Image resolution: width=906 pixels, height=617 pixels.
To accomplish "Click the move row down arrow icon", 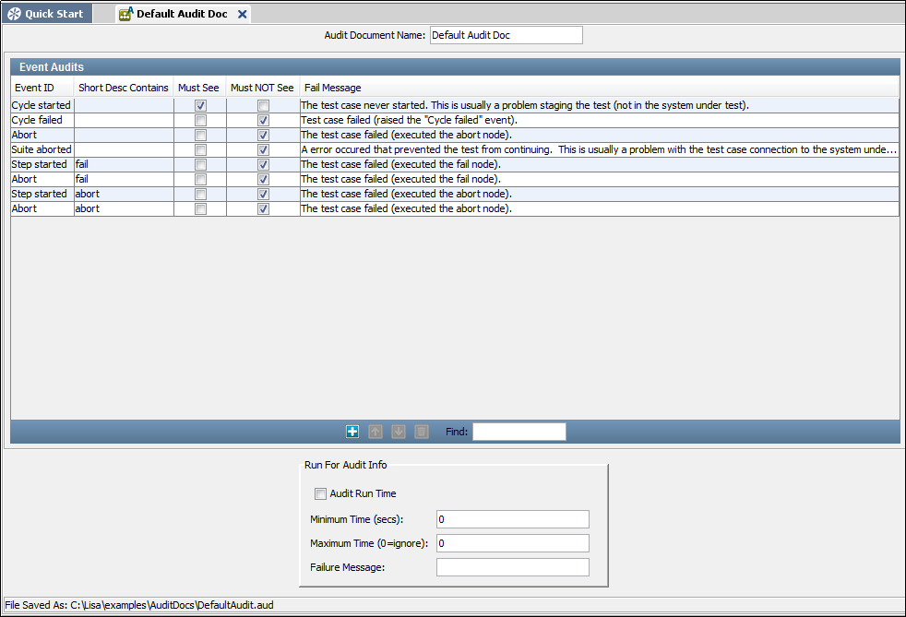I will point(399,432).
